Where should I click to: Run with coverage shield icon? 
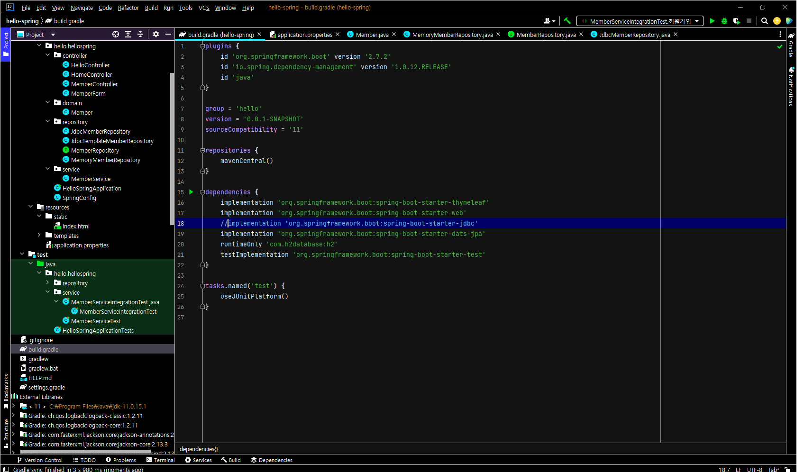point(737,21)
